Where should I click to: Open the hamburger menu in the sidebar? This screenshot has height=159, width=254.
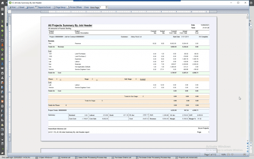[x=2, y=9]
